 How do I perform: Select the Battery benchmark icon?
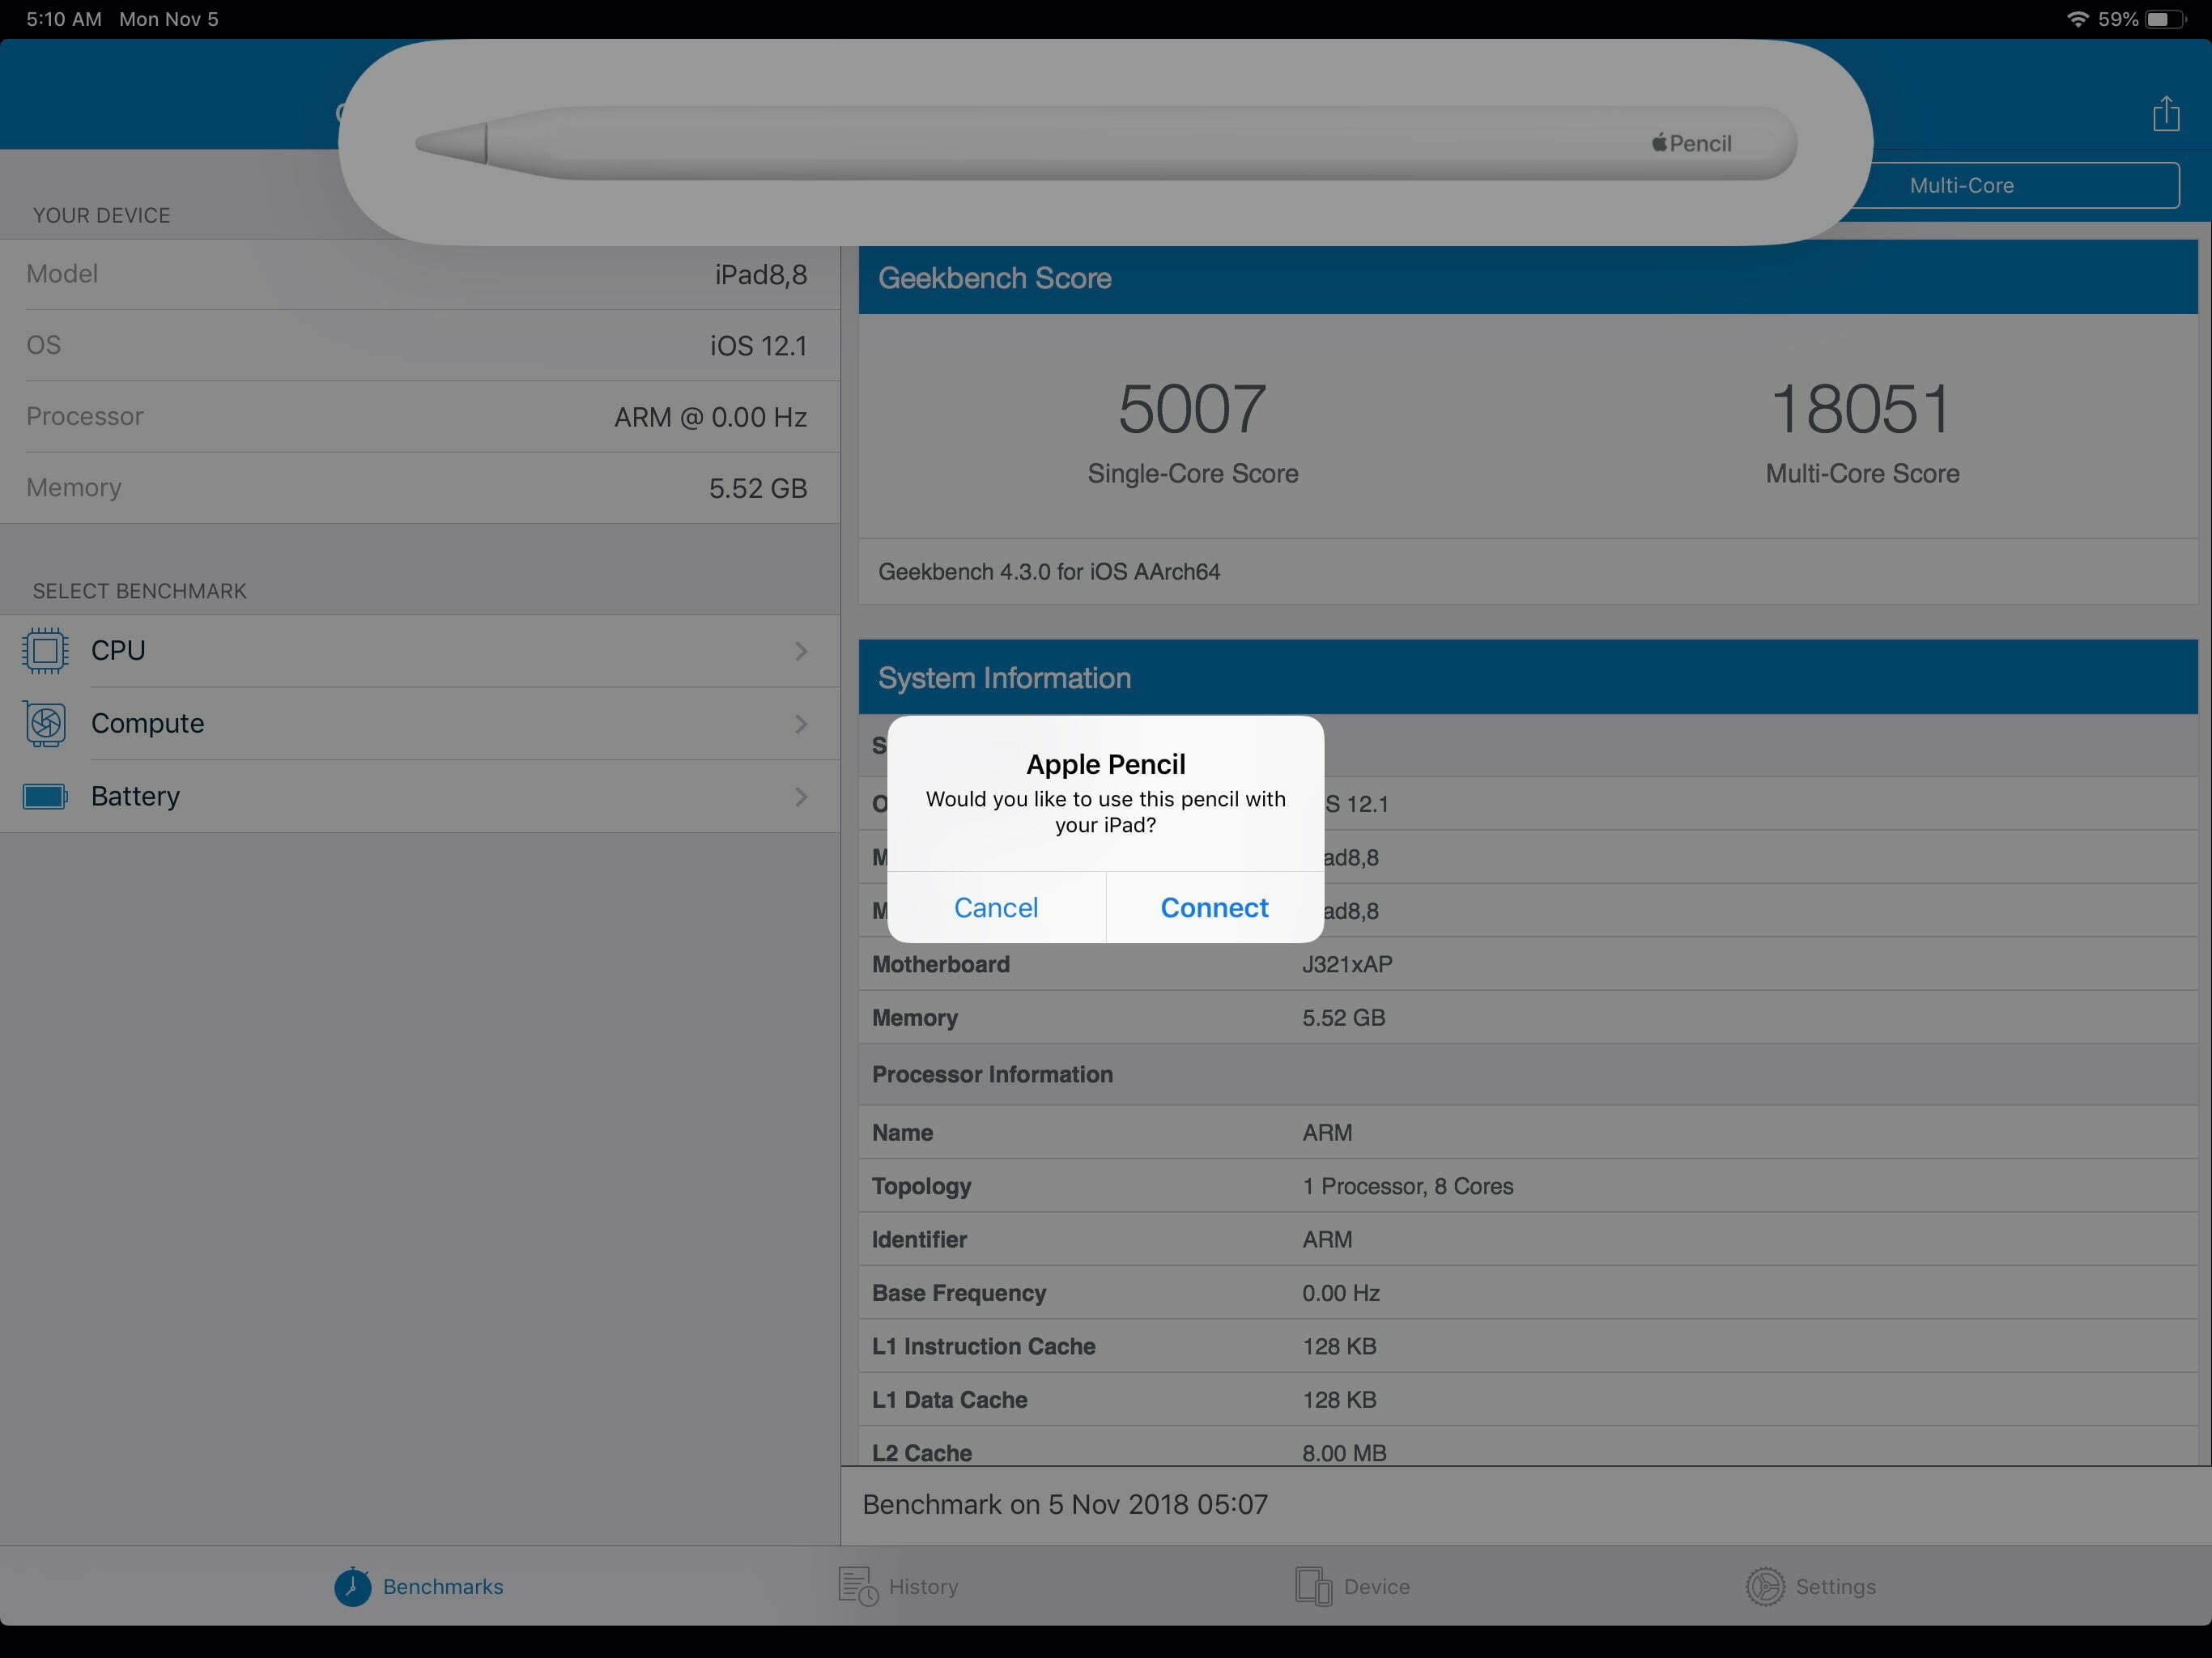pos(45,797)
